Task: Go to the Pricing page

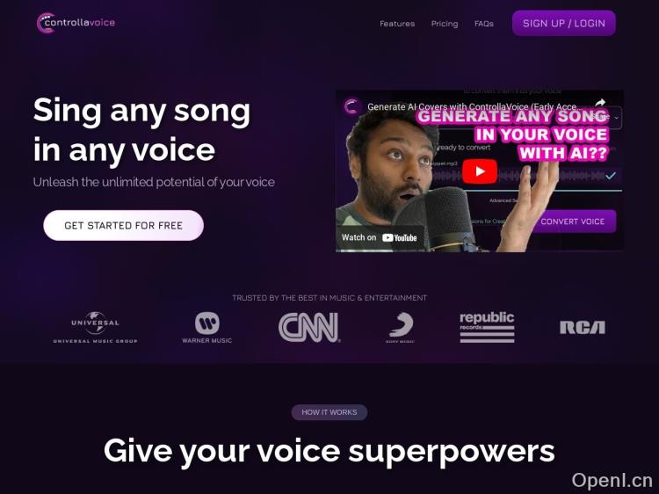Action: point(445,24)
